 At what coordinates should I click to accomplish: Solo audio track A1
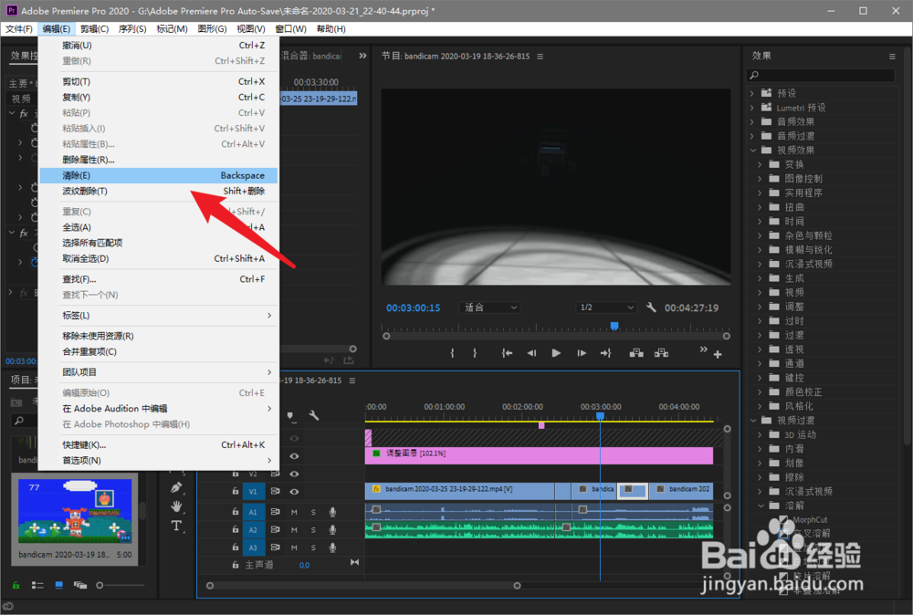(x=313, y=512)
